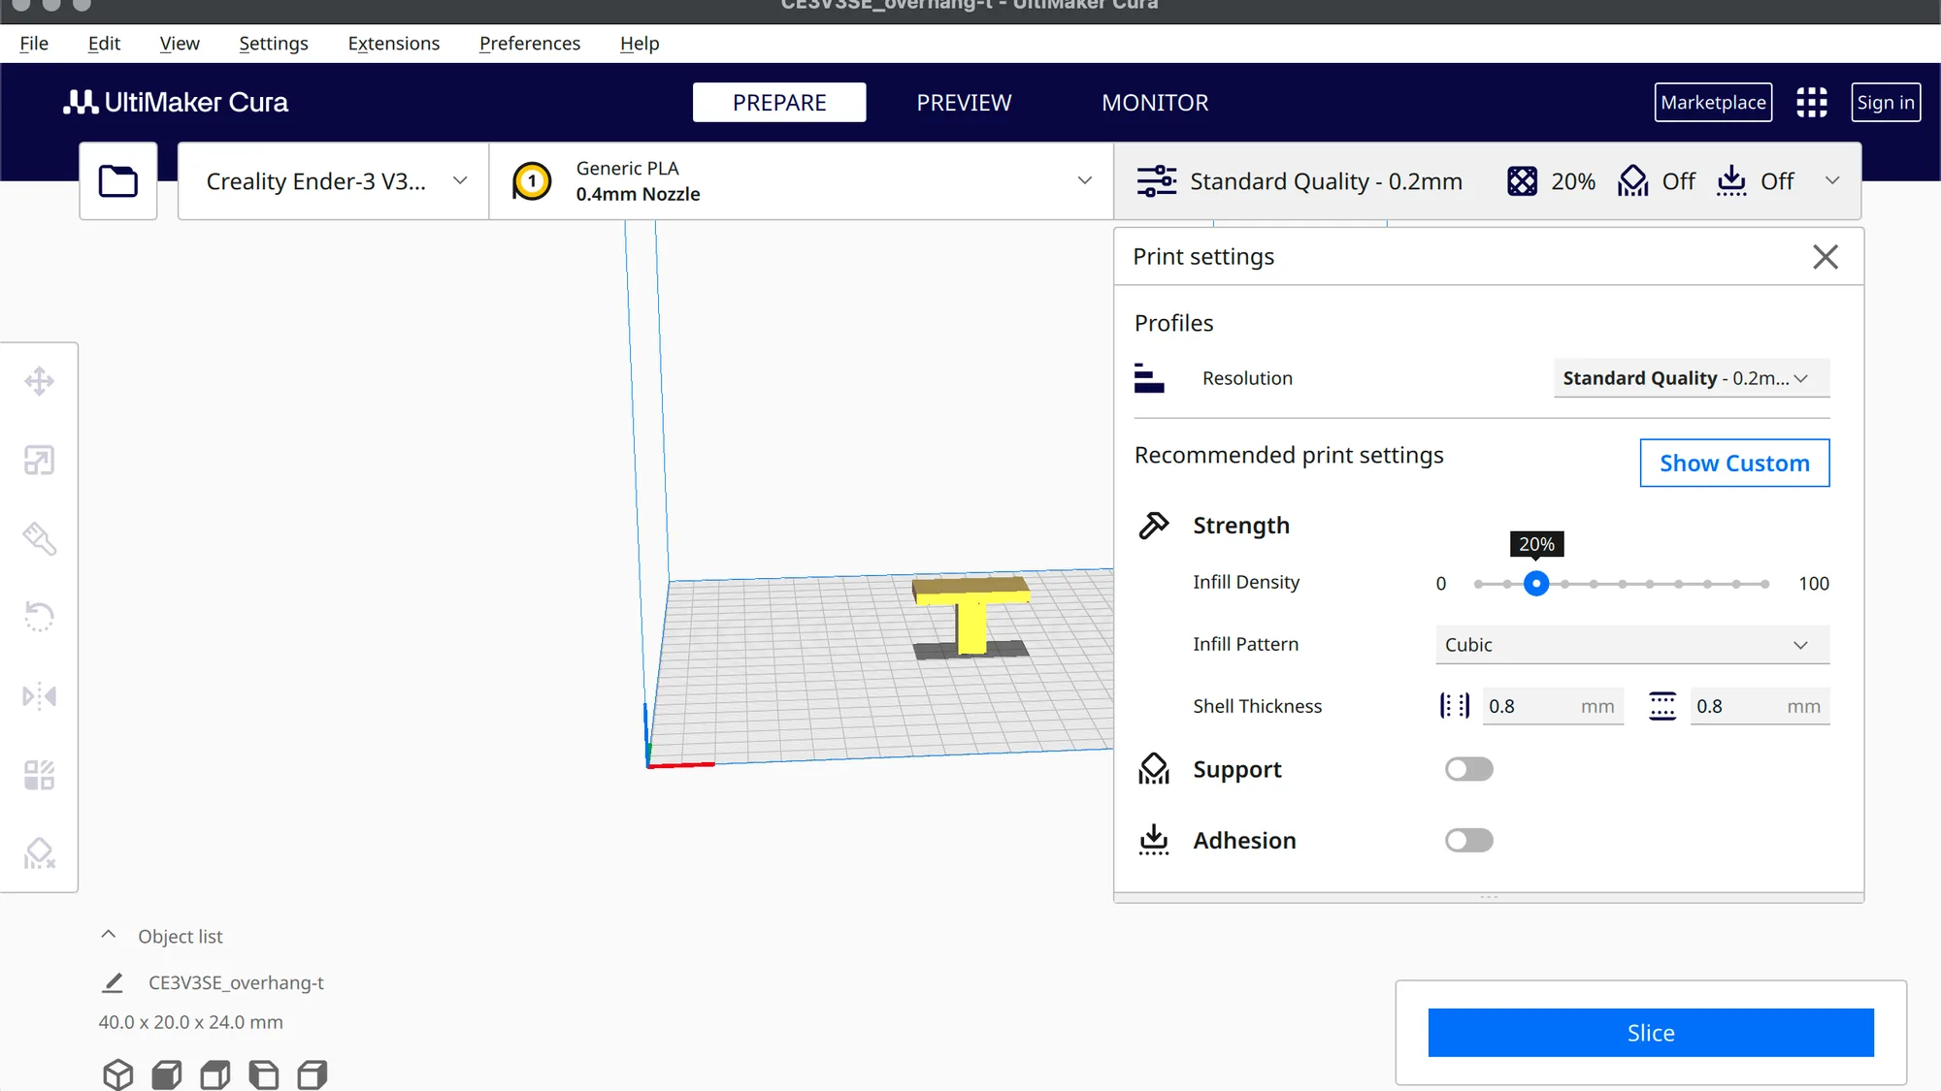
Task: Open the View menu
Action: [x=180, y=44]
